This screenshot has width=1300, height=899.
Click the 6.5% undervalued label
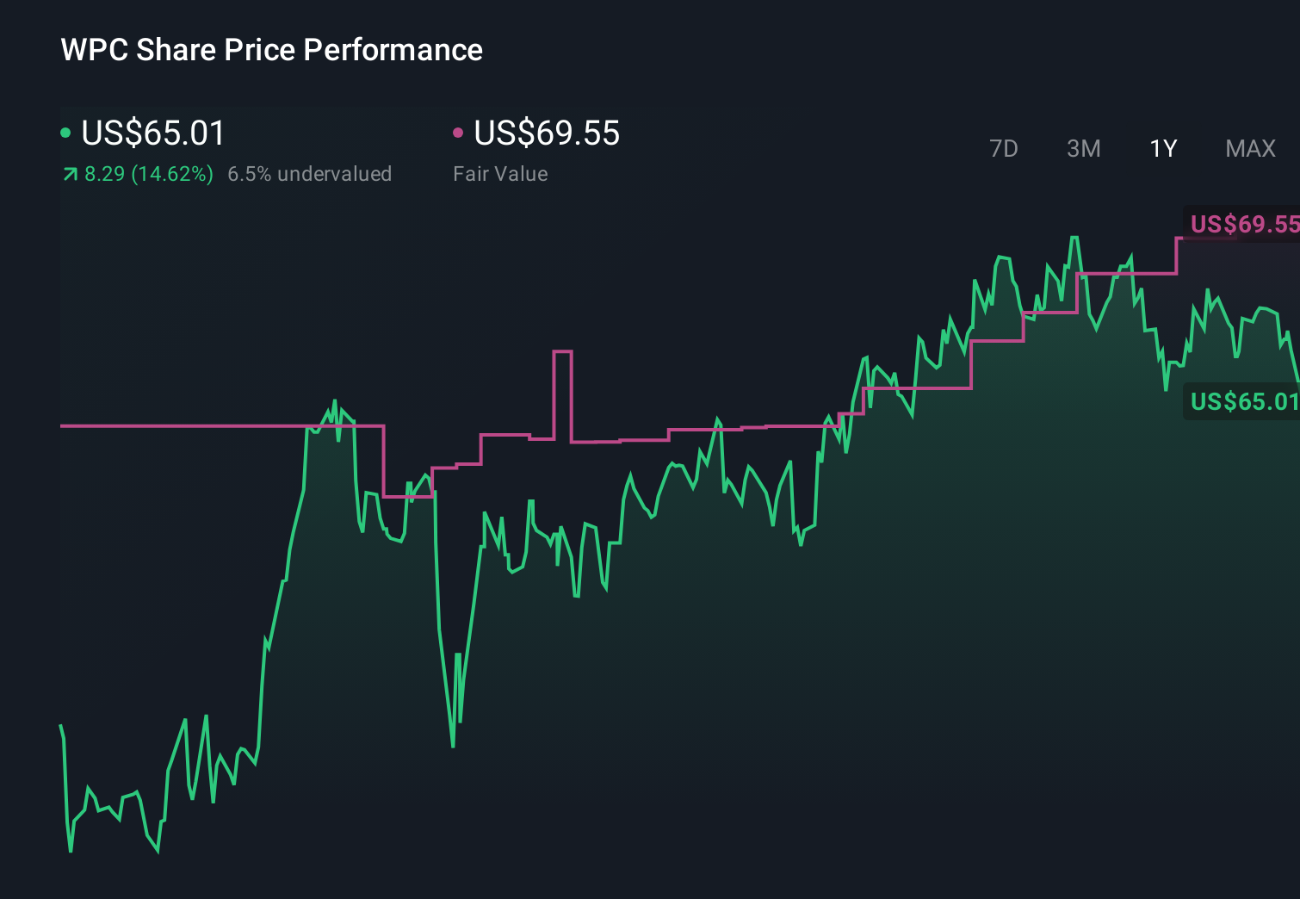[310, 174]
